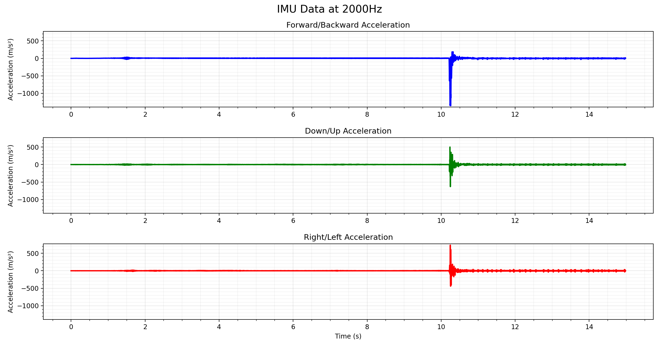
Task: Click the '14' x-axis tick under the bottom plot
Action: point(589,327)
